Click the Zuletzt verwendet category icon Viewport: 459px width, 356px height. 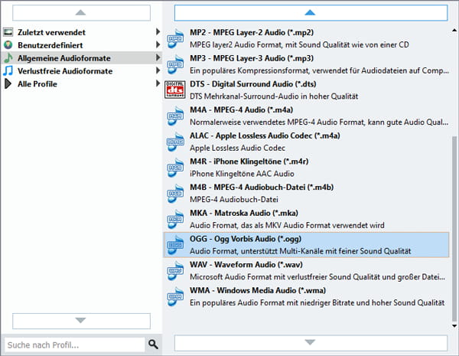[x=8, y=32]
